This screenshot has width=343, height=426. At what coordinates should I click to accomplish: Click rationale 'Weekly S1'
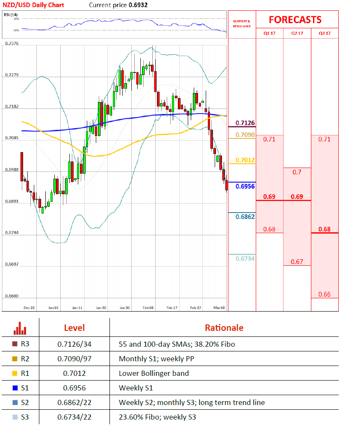[x=136, y=388]
